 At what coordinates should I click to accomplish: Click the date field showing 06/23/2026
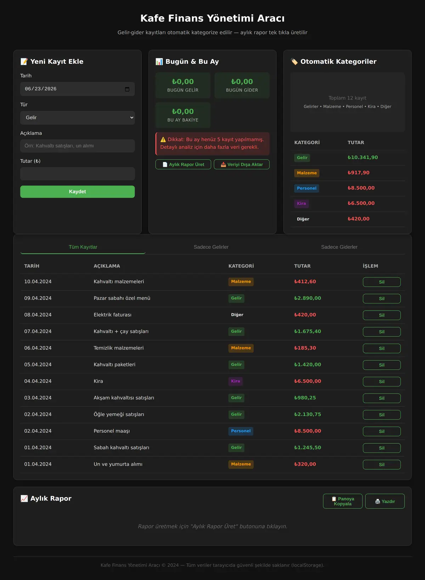(x=78, y=89)
